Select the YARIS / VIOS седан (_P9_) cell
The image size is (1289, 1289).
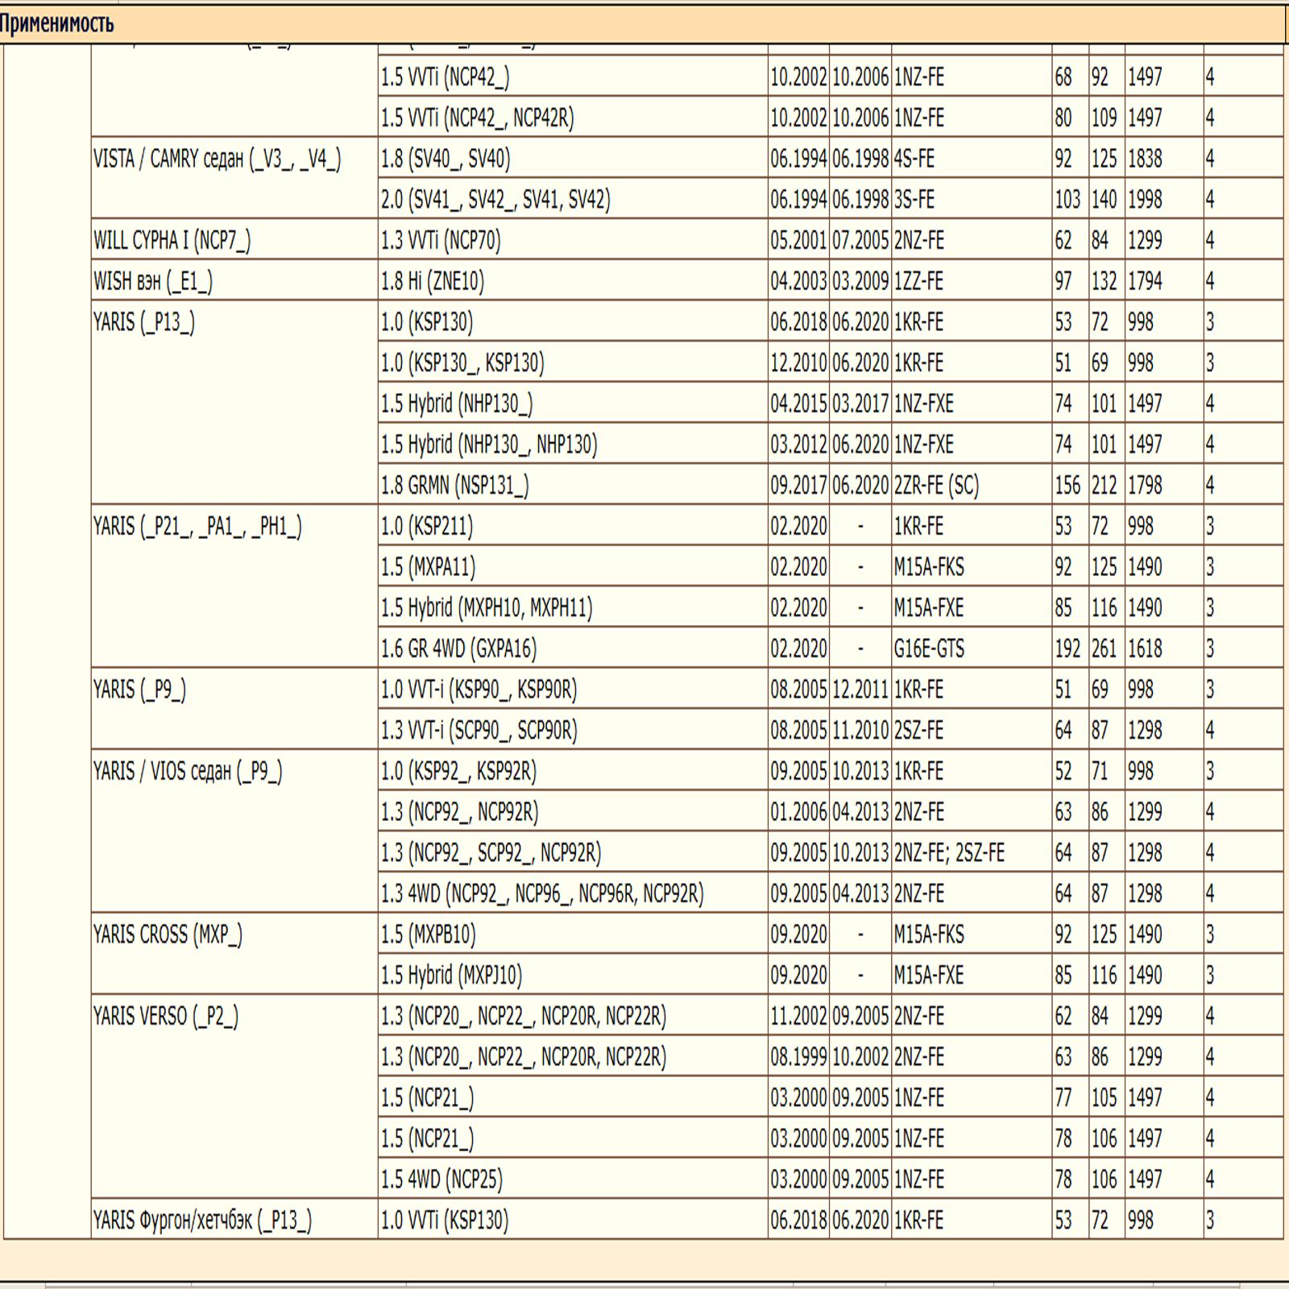(188, 772)
